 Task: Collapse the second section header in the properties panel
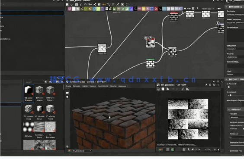(x=226, y=79)
